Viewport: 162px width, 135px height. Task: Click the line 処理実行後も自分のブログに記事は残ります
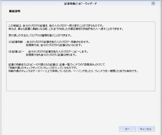coord(51,55)
